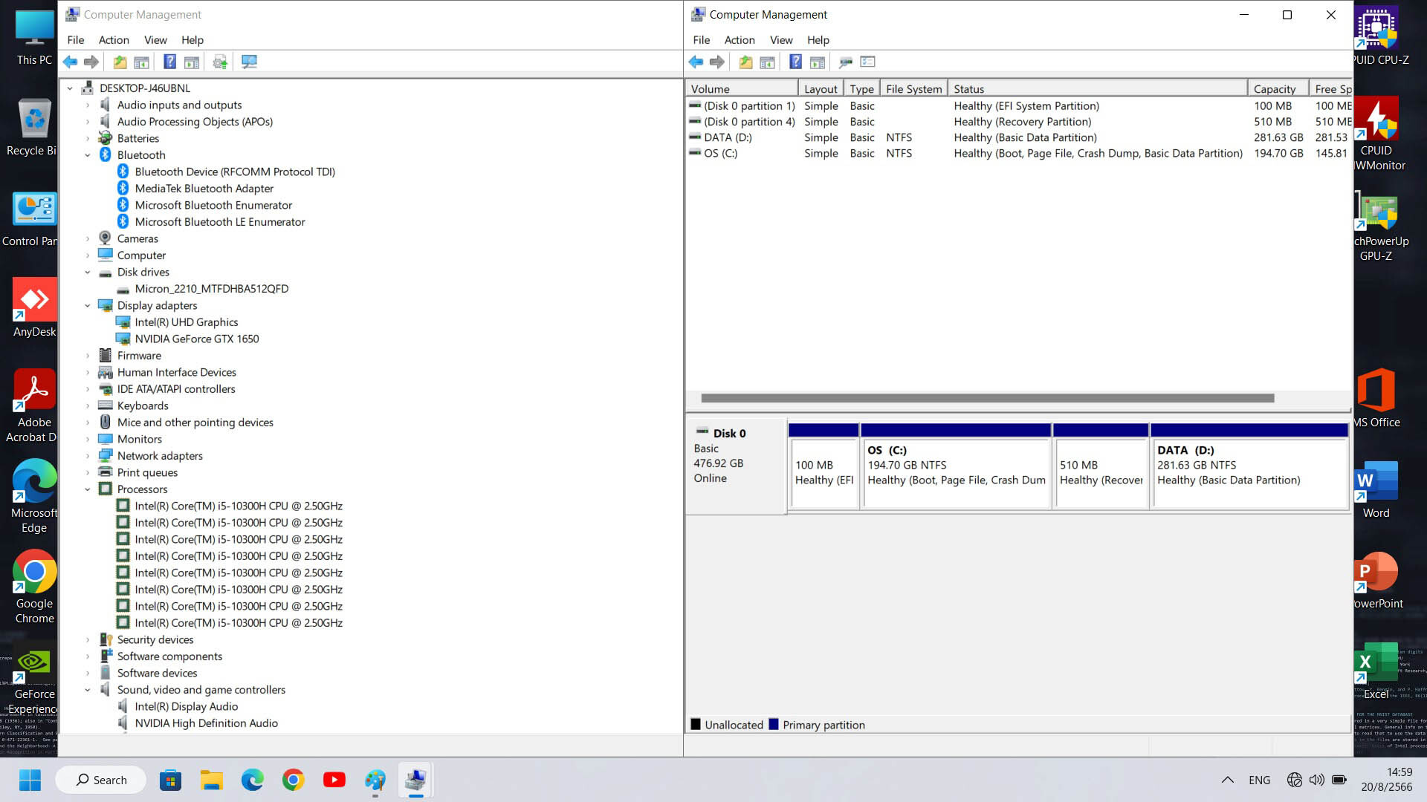Collapse the Bluetooth tree node

pos(88,155)
